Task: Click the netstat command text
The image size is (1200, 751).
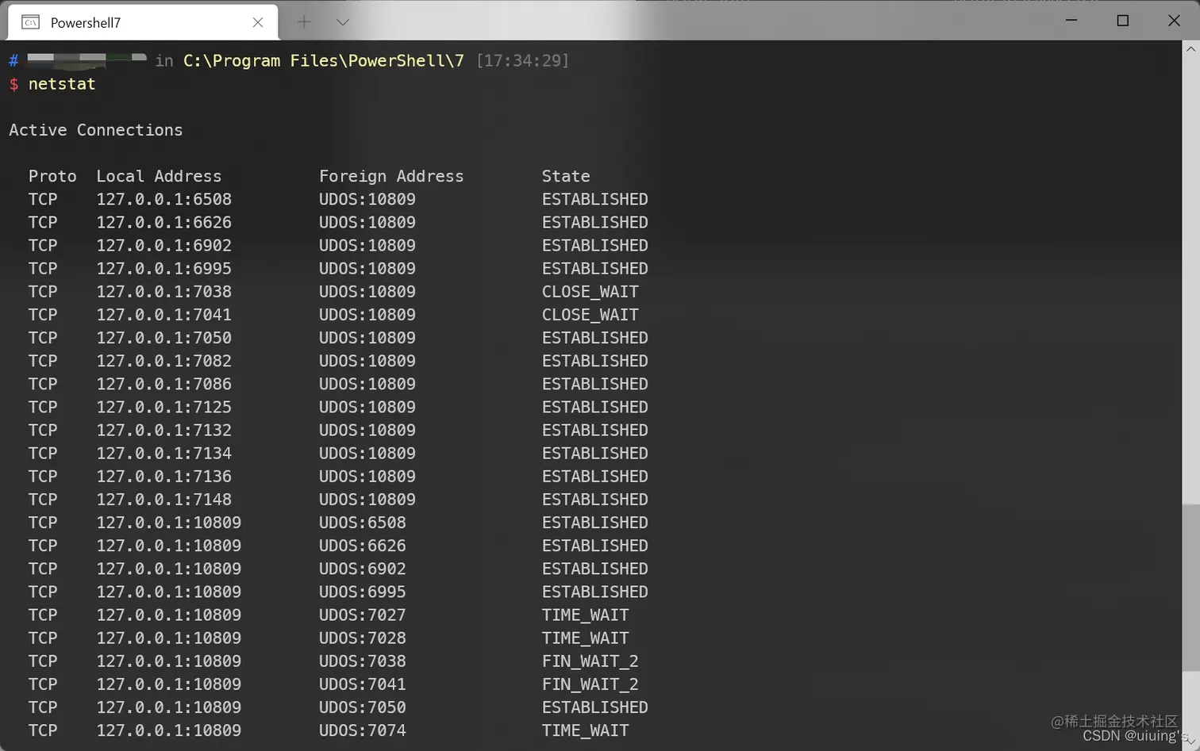Action: [62, 84]
